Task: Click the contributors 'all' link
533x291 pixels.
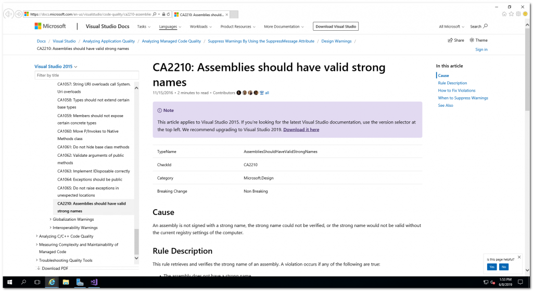Action: coord(267,93)
